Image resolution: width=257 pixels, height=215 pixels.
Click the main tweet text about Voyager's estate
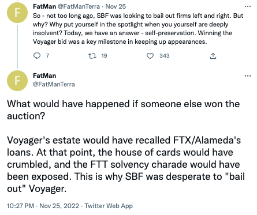[x=126, y=164]
